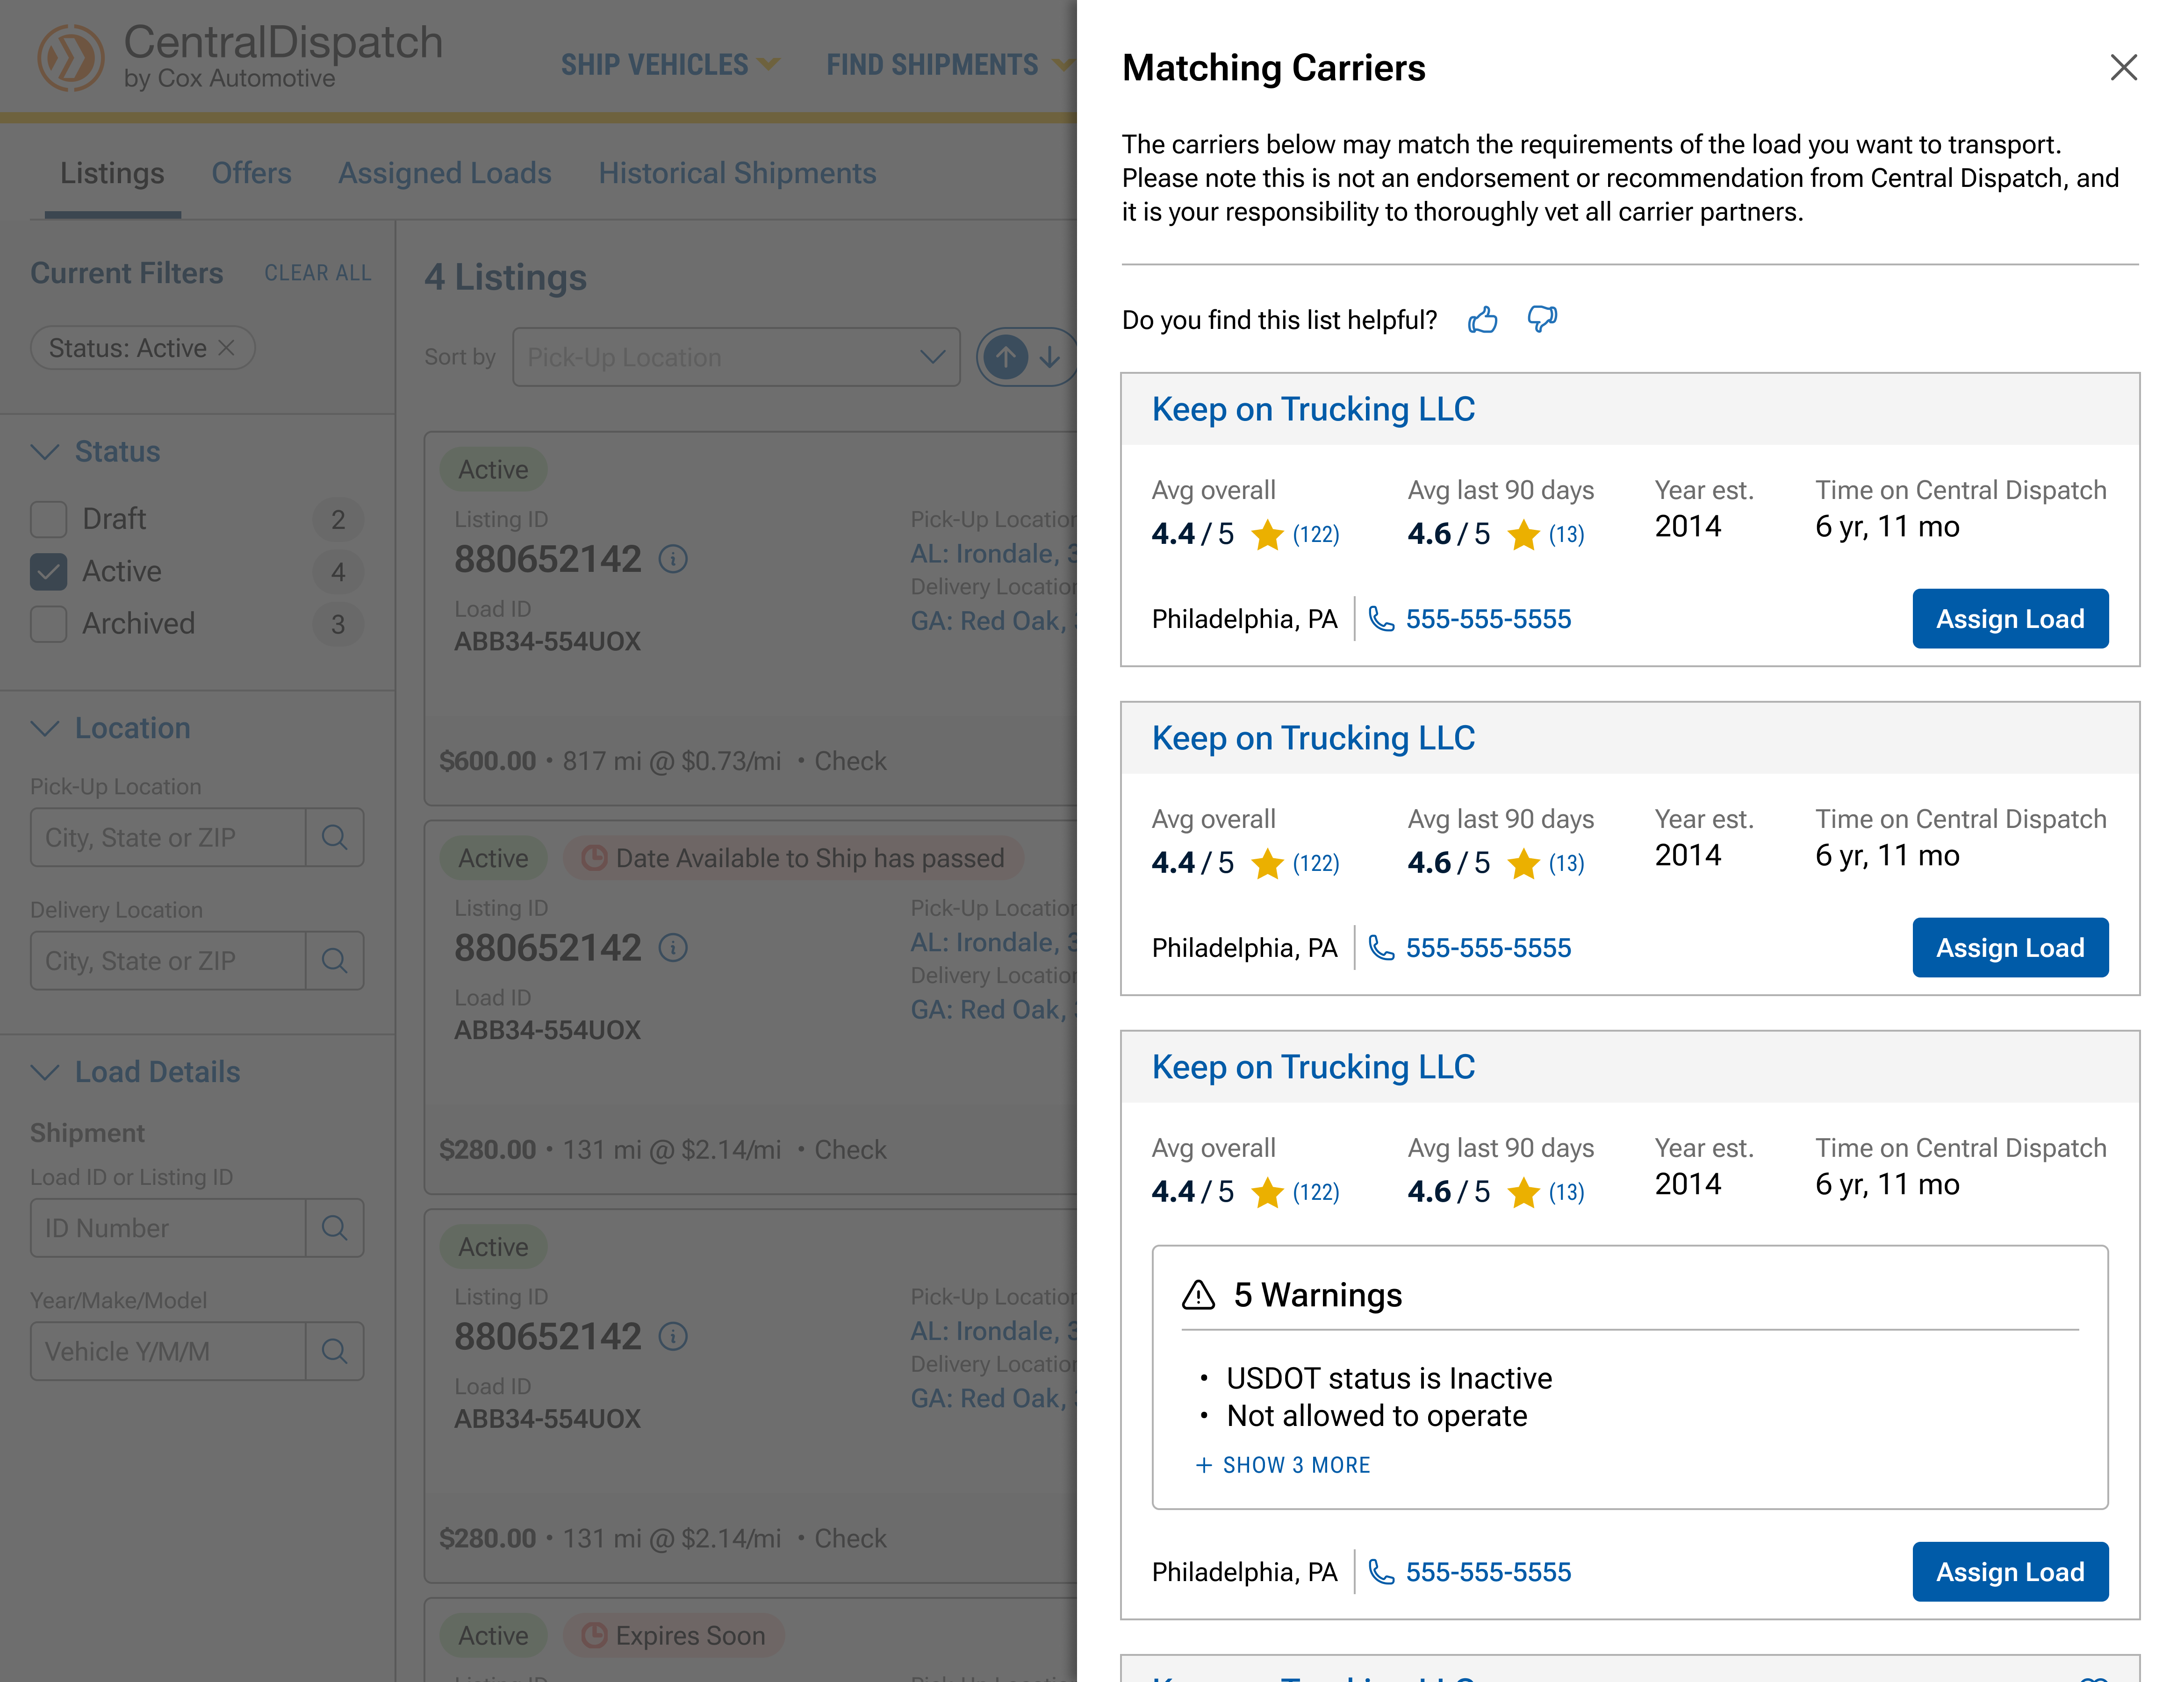Viewport: 2184px width, 1682px height.
Task: Expand SHOW 3 MORE warnings
Action: tap(1283, 1465)
